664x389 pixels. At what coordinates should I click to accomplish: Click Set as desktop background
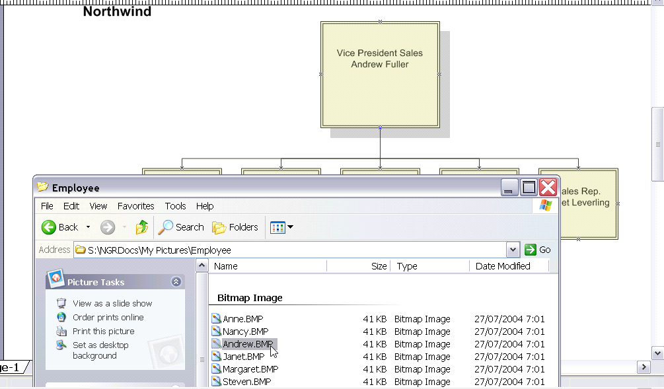click(100, 351)
